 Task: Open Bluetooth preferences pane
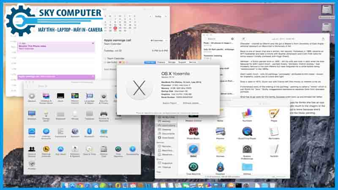click(x=90, y=133)
